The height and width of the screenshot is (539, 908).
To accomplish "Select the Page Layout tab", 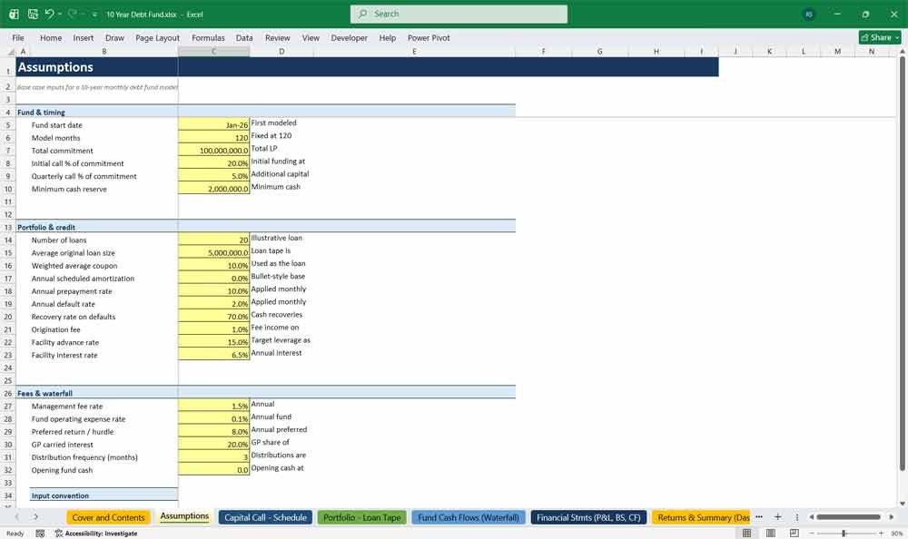I will coord(157,37).
